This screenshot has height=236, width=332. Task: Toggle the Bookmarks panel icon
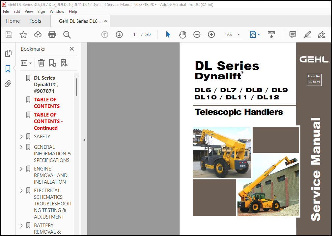click(x=8, y=69)
